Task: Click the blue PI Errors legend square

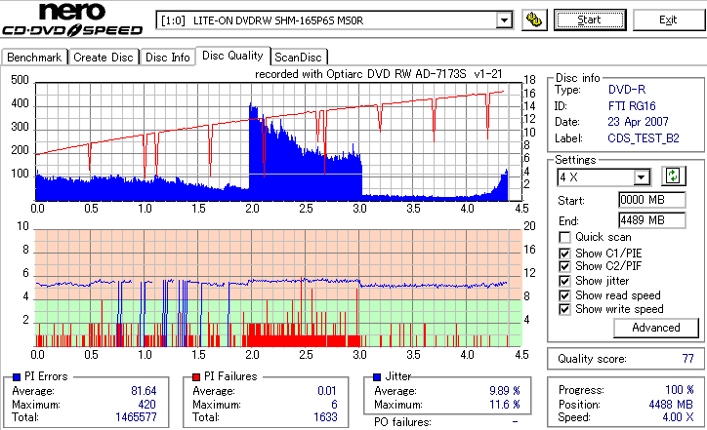Action: coord(17,377)
